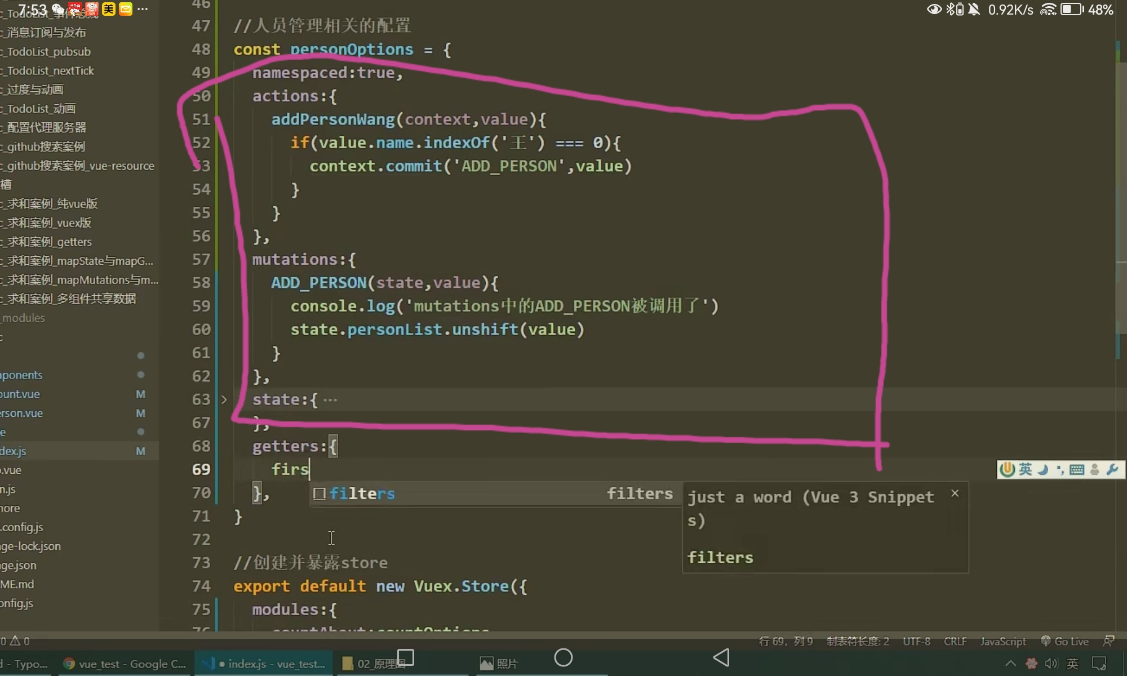The width and height of the screenshot is (1127, 676).
Task: Open the dex.js file in explorer
Action: point(14,451)
